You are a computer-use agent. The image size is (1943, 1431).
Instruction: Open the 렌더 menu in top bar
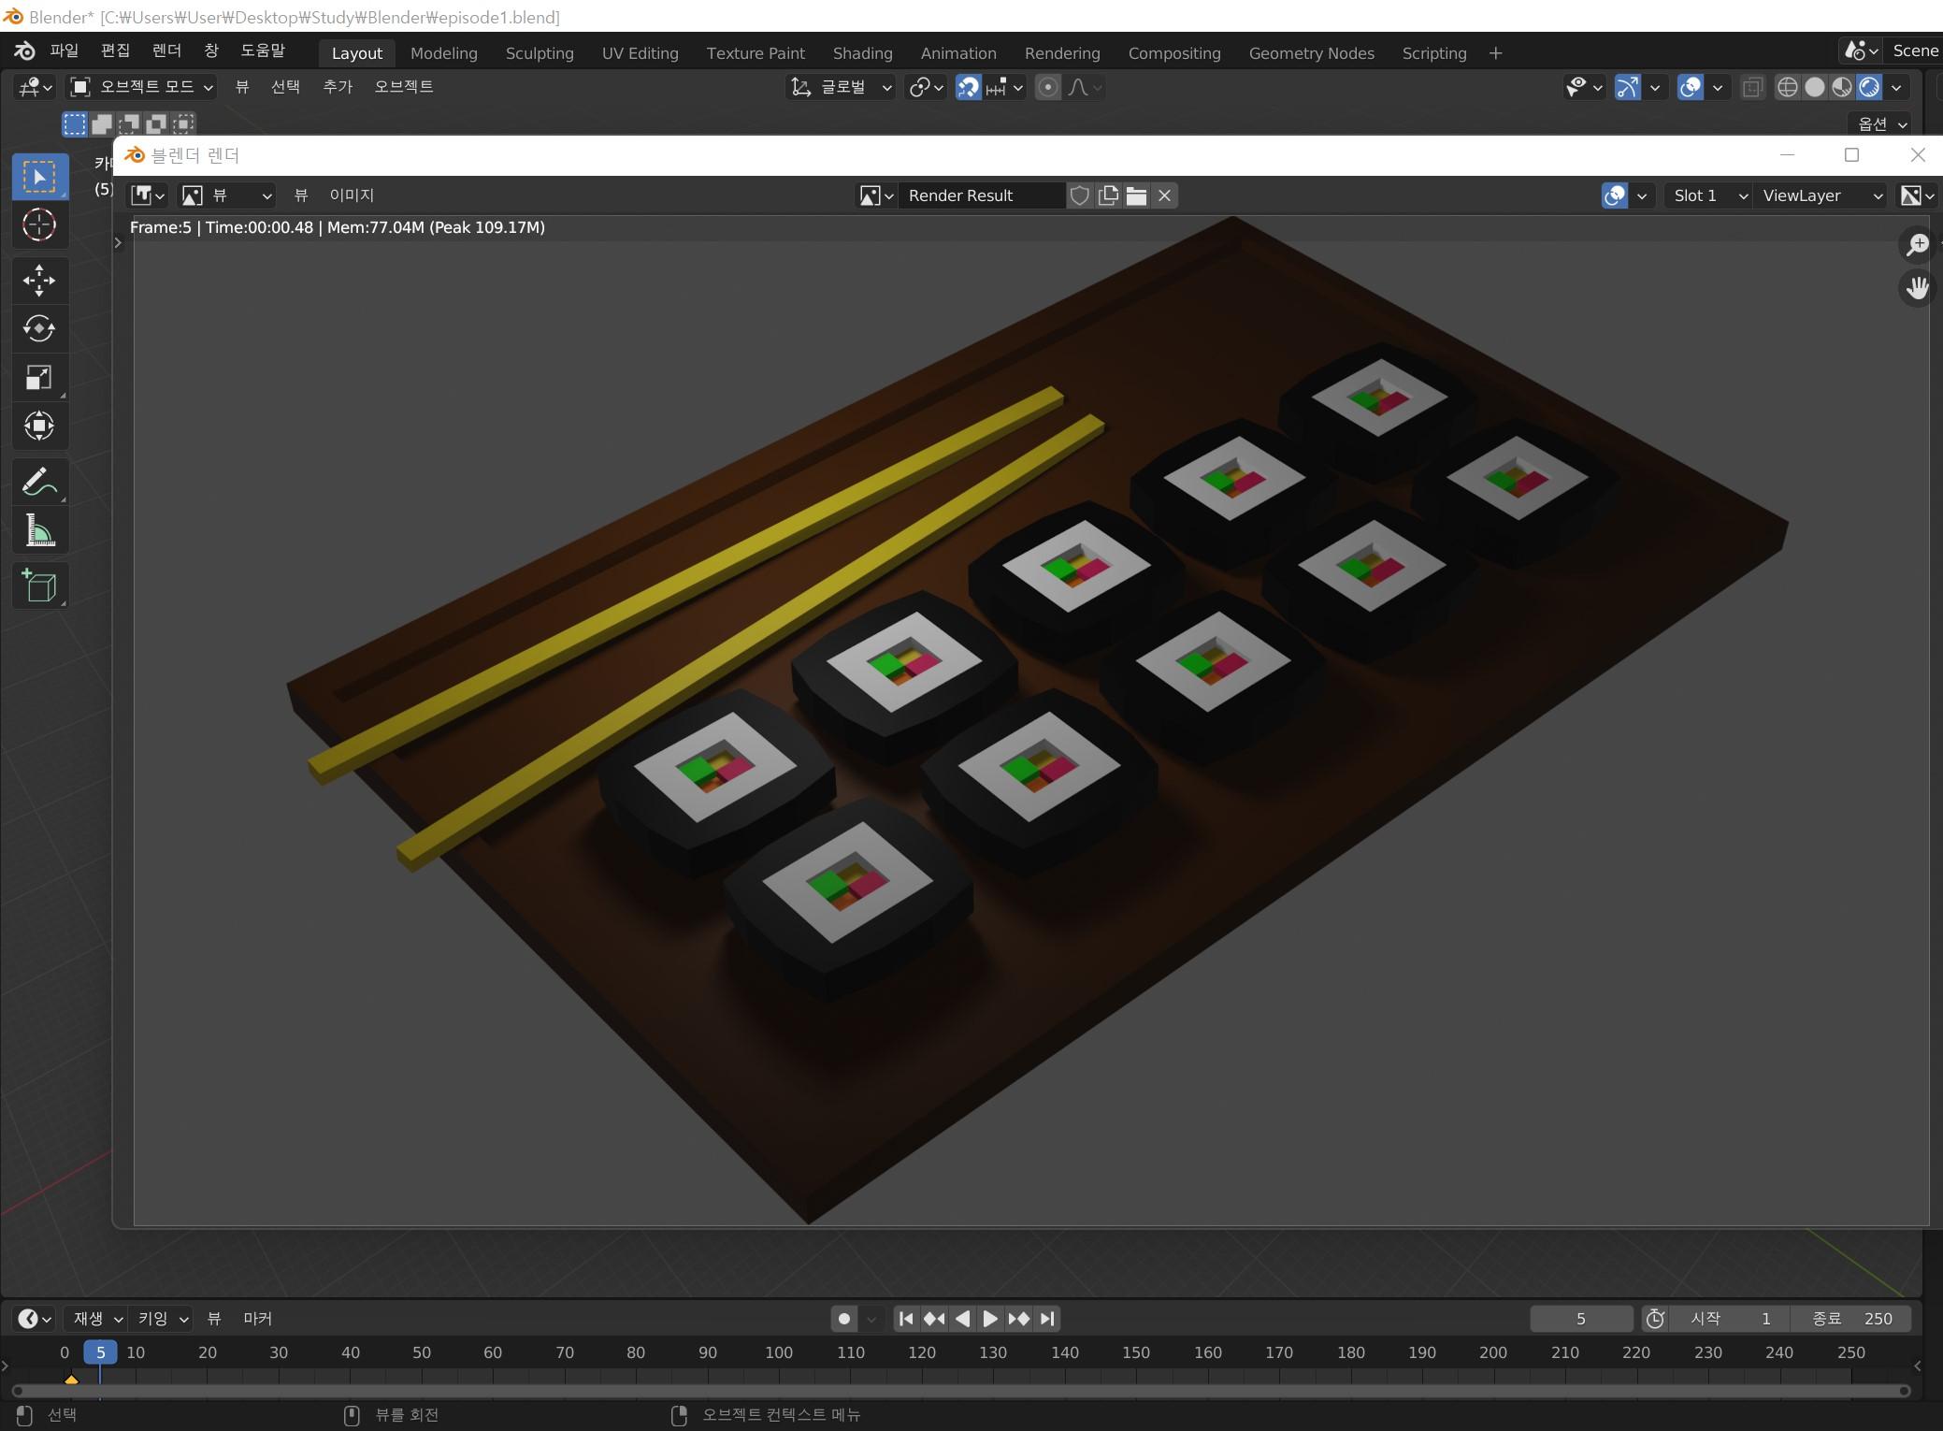pos(166,51)
